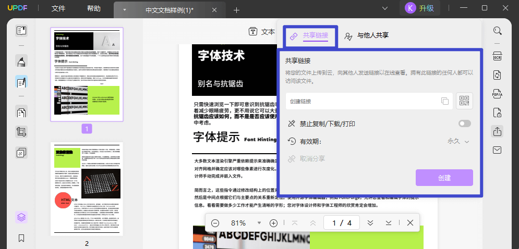Click the UPDF logo

coord(17,8)
